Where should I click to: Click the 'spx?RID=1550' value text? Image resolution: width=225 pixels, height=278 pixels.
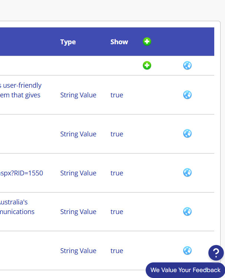(21, 173)
